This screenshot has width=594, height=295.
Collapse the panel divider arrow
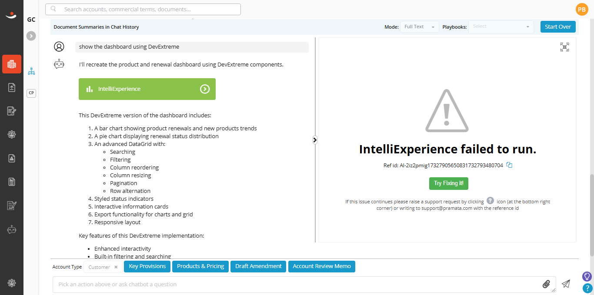coord(315,140)
